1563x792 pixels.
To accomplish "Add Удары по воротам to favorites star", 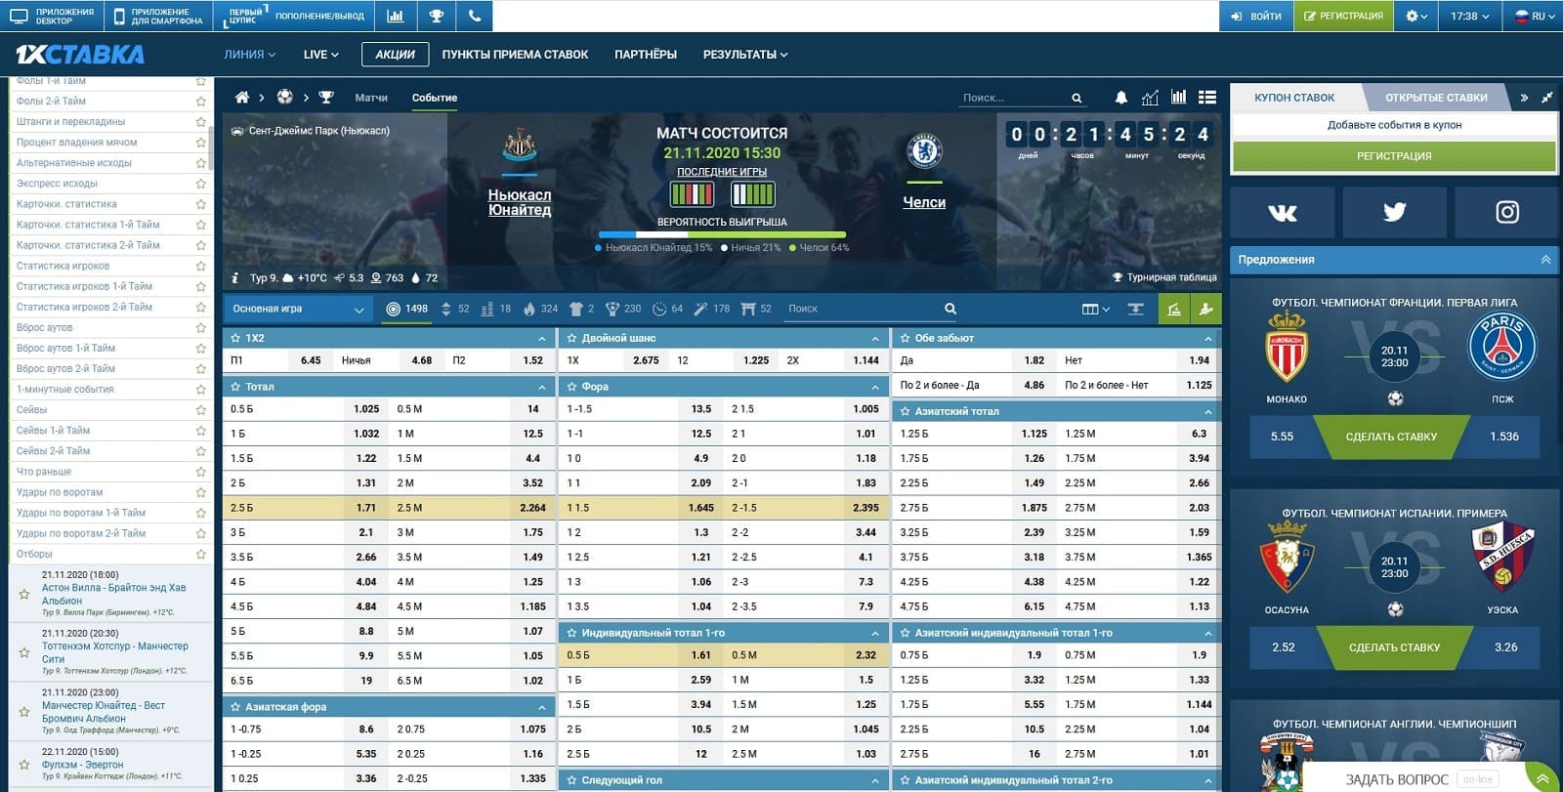I will click(x=200, y=492).
